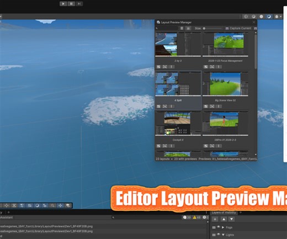Move layer up with up arrow button
This screenshot has width=287, height=239.
(x=224, y=219)
